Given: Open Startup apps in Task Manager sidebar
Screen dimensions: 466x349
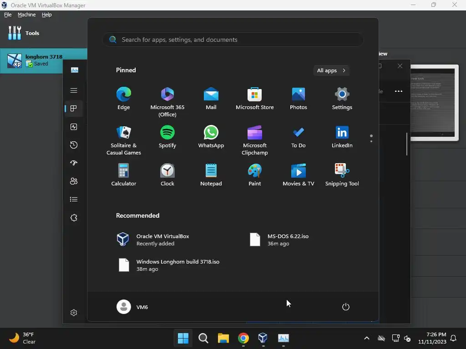Looking at the screenshot, I should [74, 163].
